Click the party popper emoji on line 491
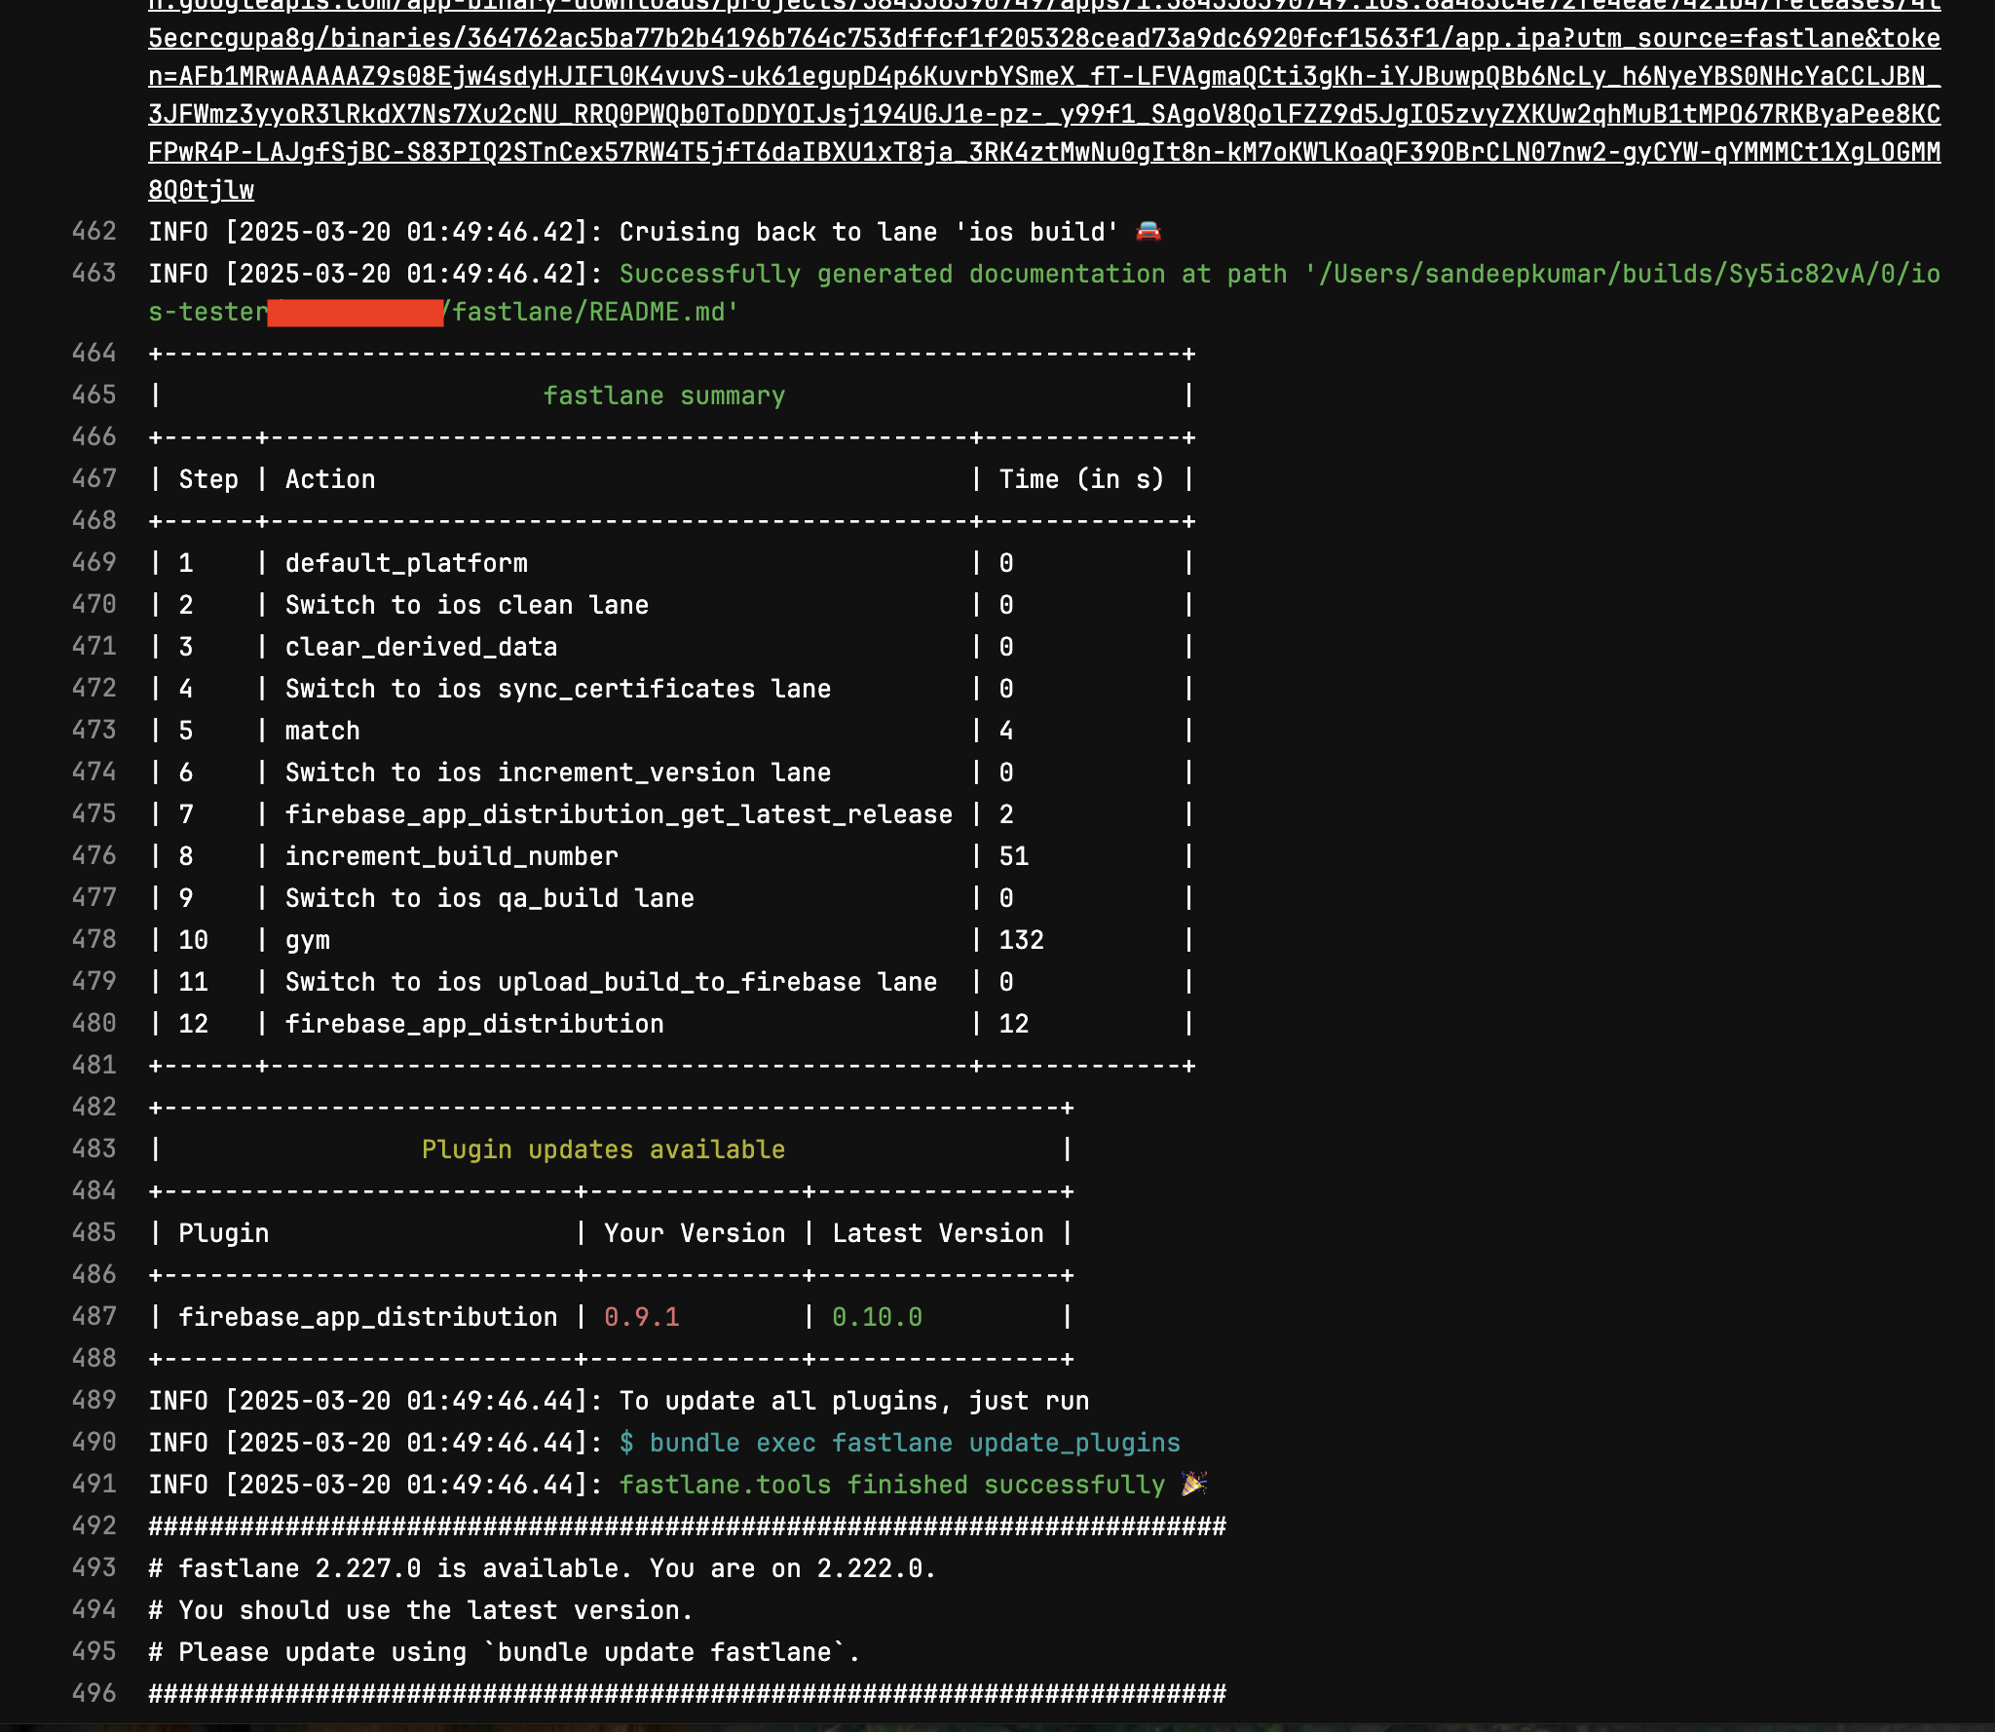Viewport: 1995px width, 1732px height. coord(1194,1485)
